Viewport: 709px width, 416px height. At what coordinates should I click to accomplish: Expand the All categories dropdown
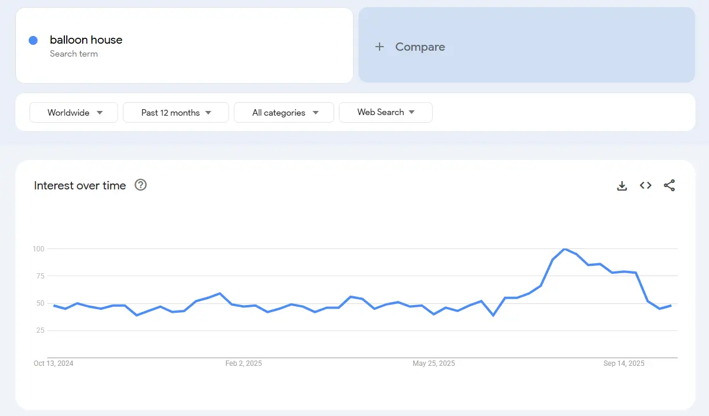[x=283, y=112]
